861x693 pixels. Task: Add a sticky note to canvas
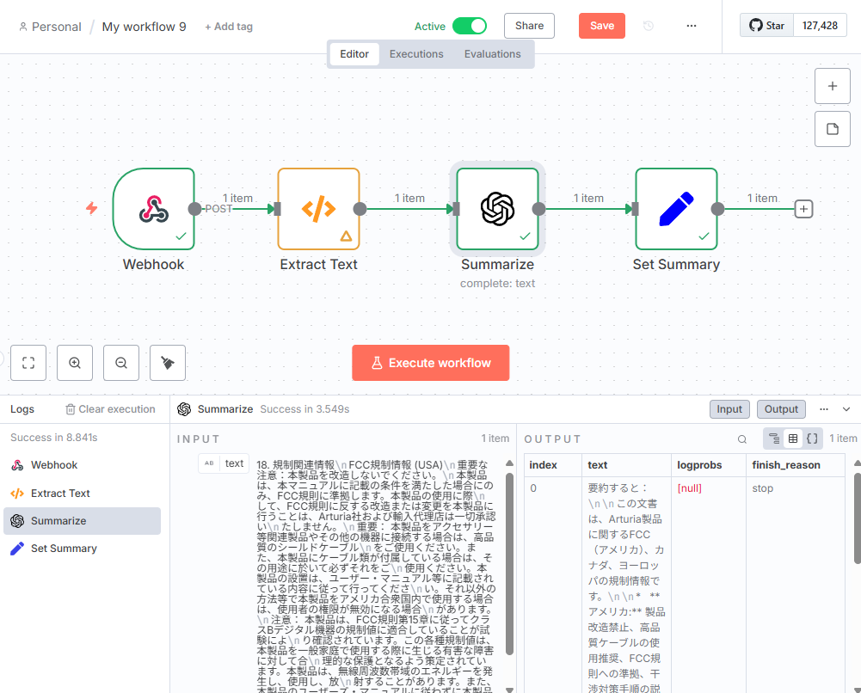(833, 129)
